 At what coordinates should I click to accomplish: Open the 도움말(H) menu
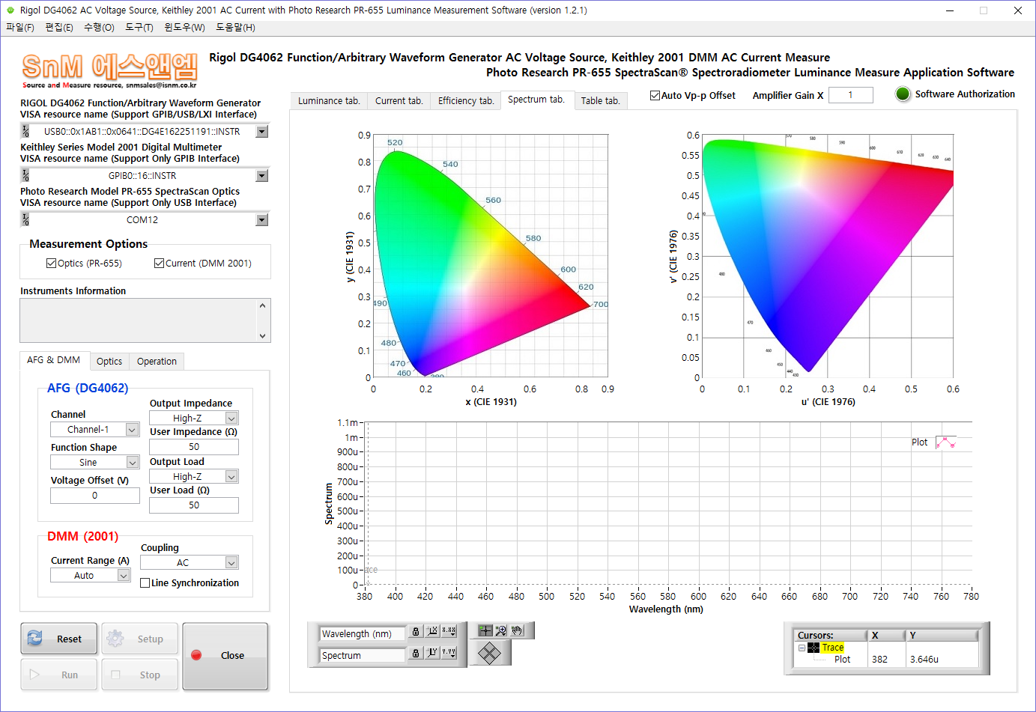tap(235, 28)
